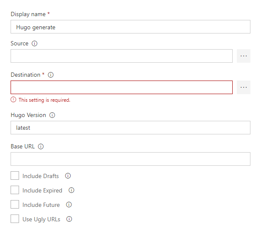Open the Source info tooltip icon
This screenshot has height=234, width=261.
[x=34, y=44]
